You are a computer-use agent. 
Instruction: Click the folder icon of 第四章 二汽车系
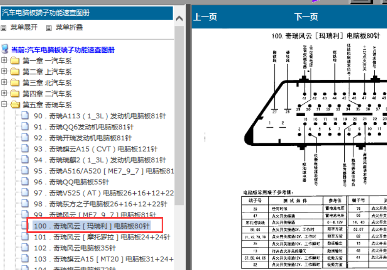[15, 93]
